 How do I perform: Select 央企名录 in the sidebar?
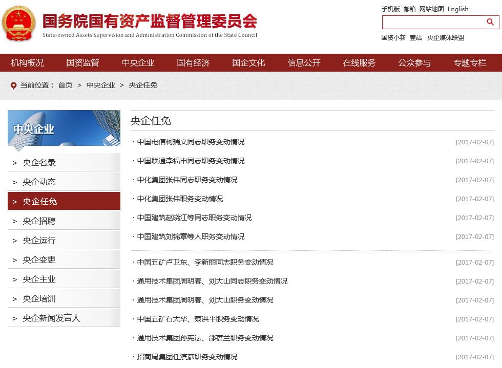tap(39, 163)
